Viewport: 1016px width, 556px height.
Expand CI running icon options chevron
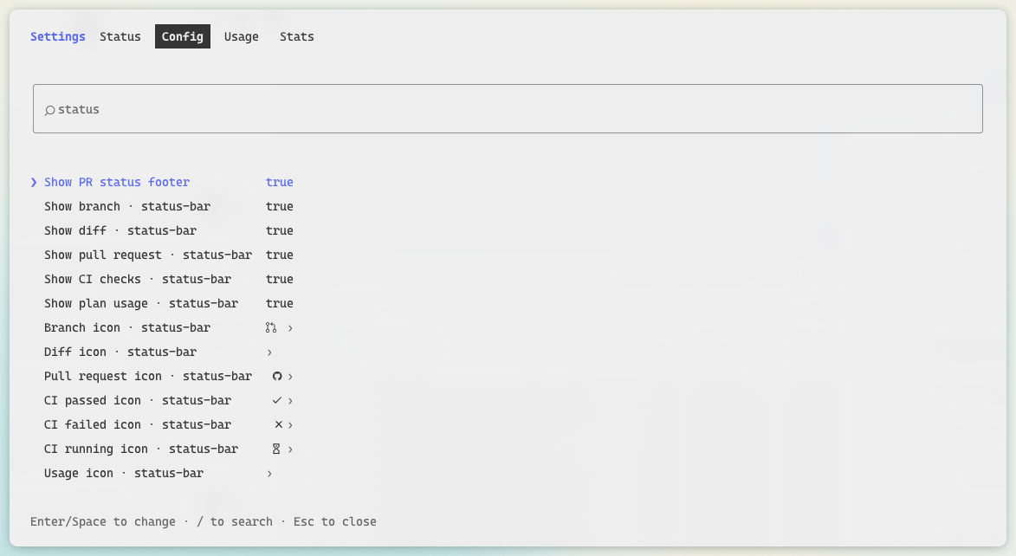click(290, 449)
